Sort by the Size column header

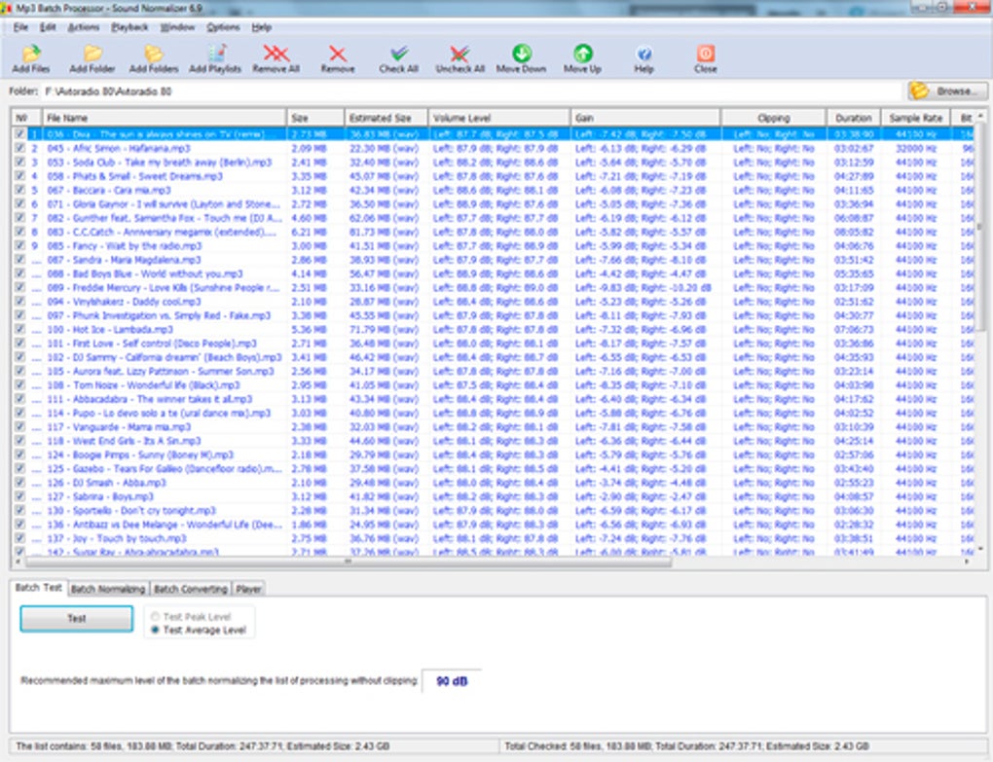tap(315, 118)
